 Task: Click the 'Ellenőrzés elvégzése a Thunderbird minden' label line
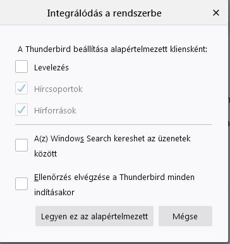[114, 177]
